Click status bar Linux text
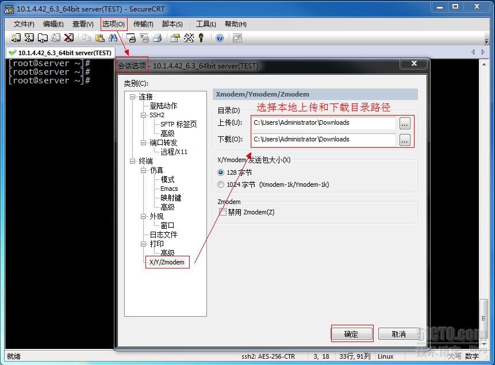 [x=385, y=356]
